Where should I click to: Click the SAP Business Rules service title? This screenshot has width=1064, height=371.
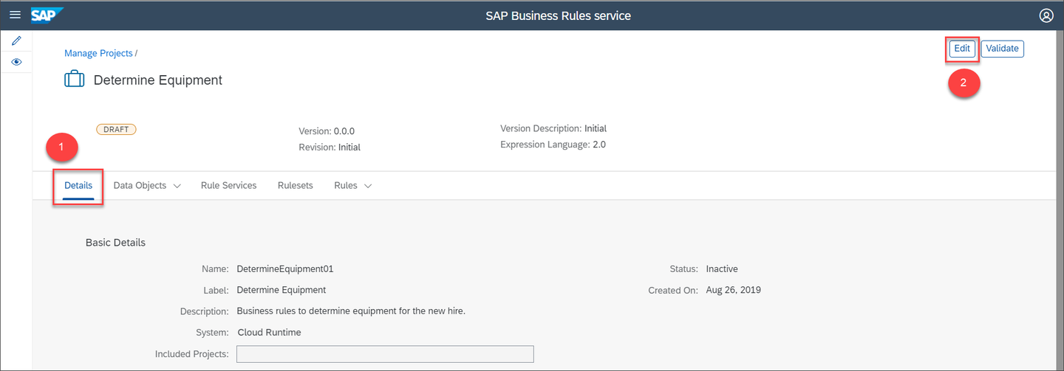(x=558, y=15)
